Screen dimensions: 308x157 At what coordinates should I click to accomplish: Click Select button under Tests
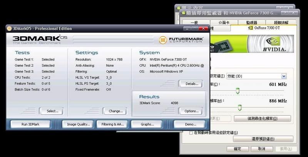(52, 111)
